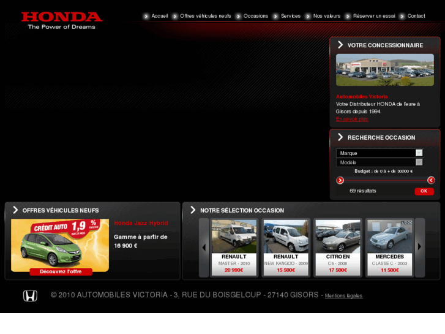445x334 pixels.
Task: Click the arrow icon beside Nos valeurs
Action: [x=308, y=16]
